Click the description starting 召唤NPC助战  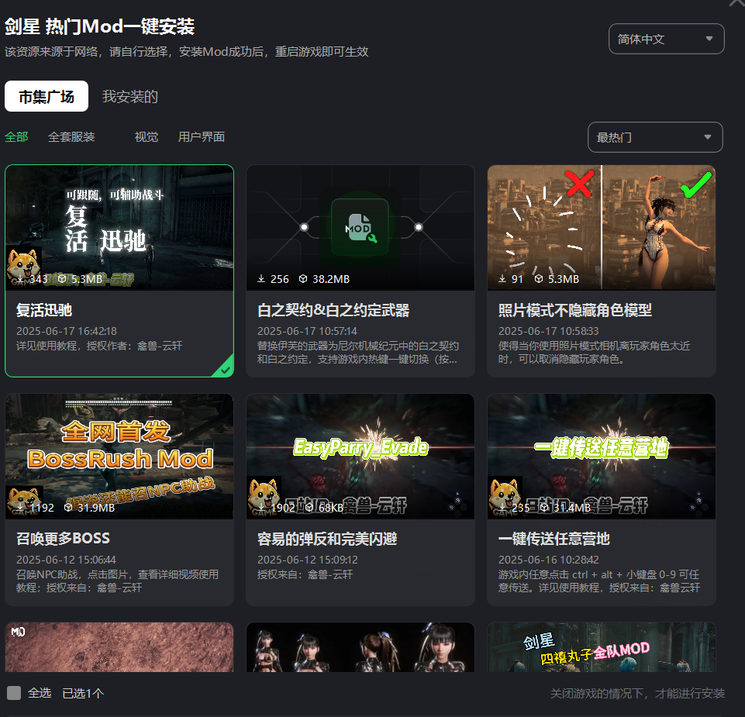(x=117, y=581)
